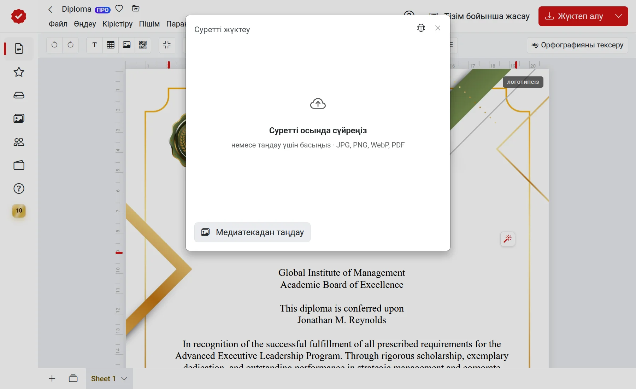
Task: Open the Пішім menu
Action: 149,24
